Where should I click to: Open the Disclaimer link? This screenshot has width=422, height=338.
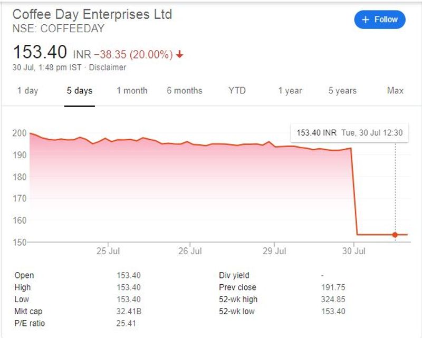coord(108,67)
